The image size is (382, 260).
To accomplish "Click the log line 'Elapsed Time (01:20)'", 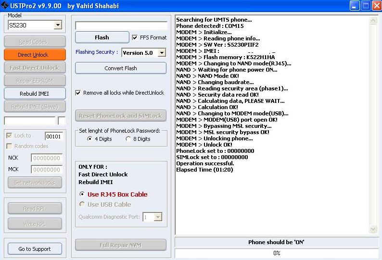I will [x=204, y=170].
